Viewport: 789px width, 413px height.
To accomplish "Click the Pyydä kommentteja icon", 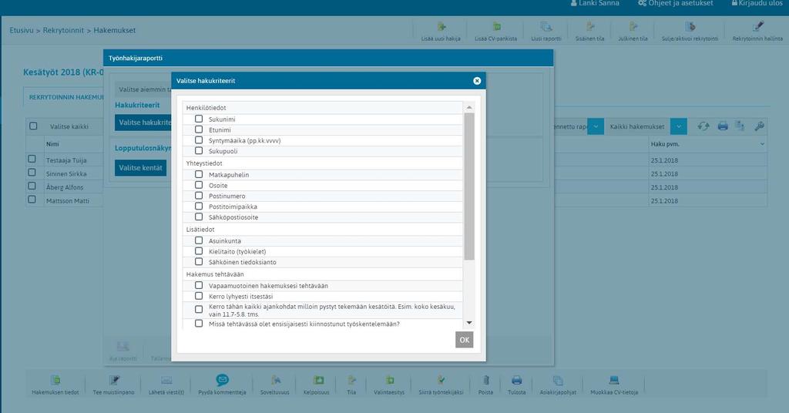I will [222, 380].
